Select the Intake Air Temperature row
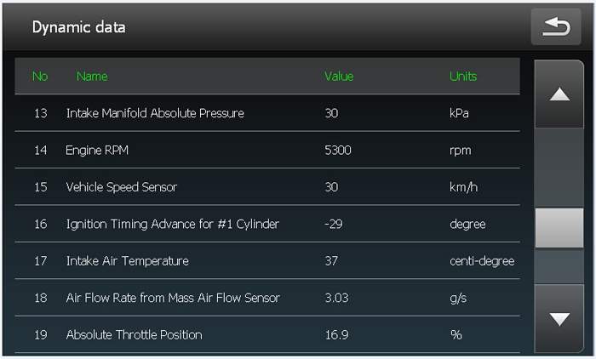 [267, 260]
